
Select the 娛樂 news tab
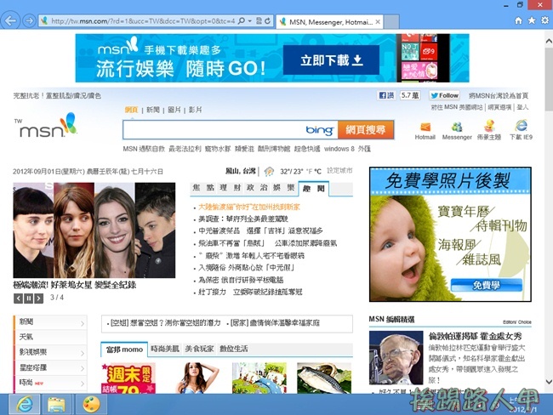(x=283, y=188)
